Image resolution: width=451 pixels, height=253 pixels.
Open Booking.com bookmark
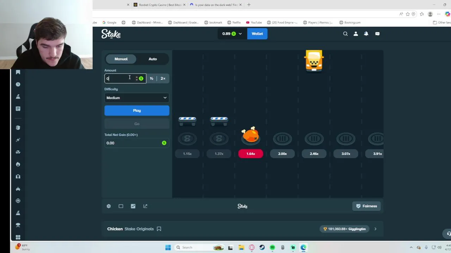pos(350,22)
